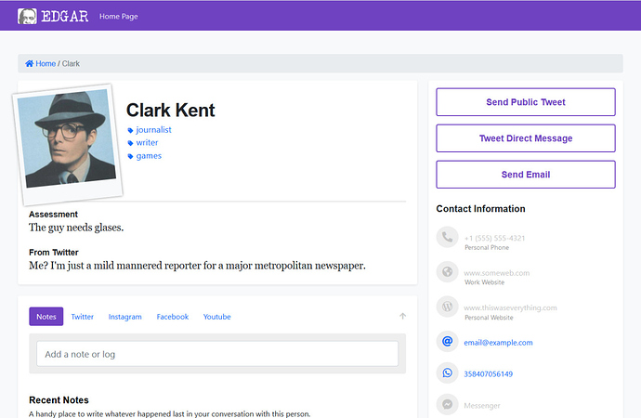Open the Home Page nav link
Screen dimensions: 641x418
coord(119,17)
